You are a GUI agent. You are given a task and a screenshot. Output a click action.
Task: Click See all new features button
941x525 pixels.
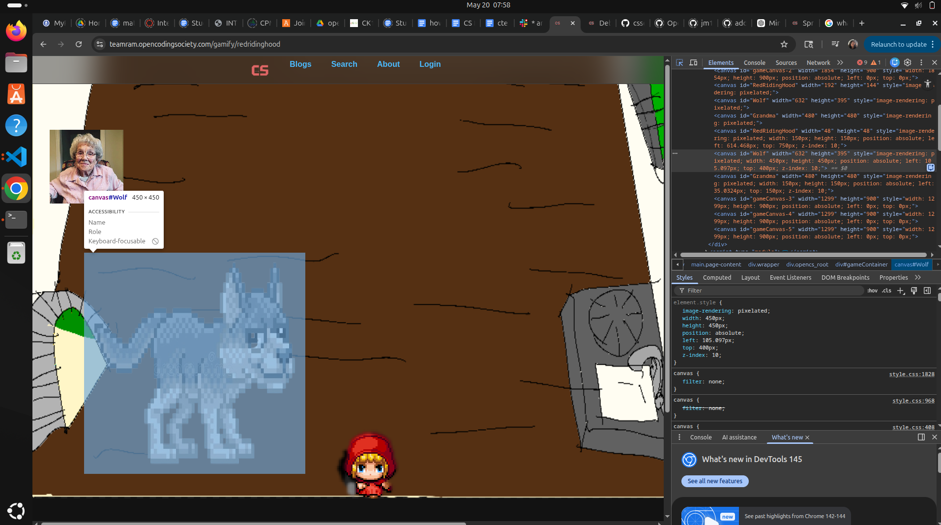715,481
